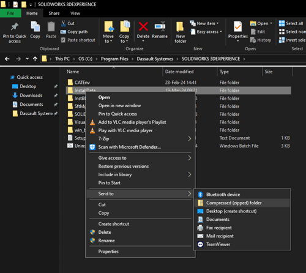
Task: Send to Documents
Action: point(242,219)
